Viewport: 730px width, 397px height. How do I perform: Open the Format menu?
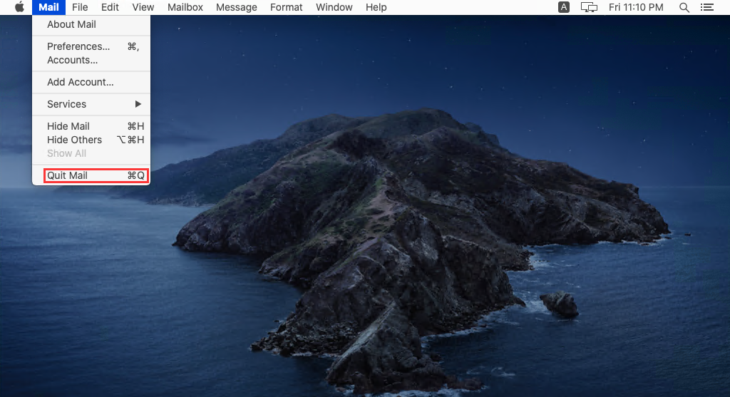point(286,7)
